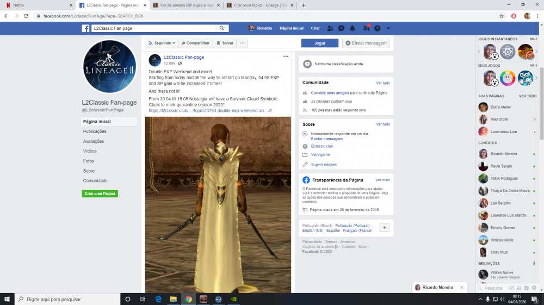
Task: Add language with plus button
Action: 385,227
